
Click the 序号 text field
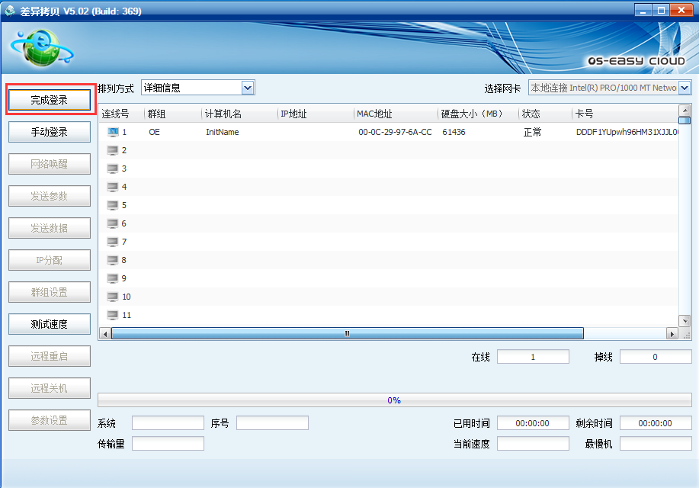(272, 423)
